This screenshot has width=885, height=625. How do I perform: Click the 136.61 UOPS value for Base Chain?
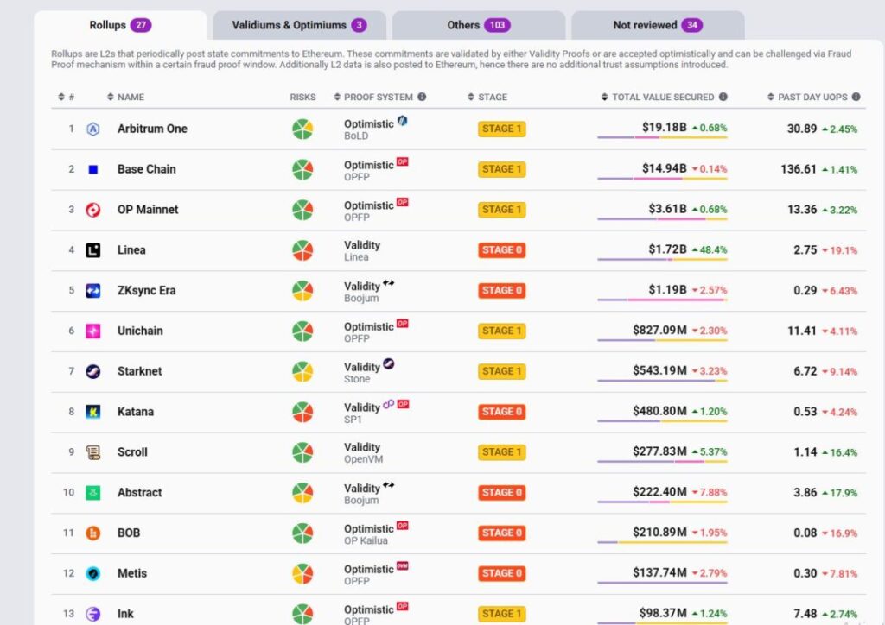coord(799,169)
